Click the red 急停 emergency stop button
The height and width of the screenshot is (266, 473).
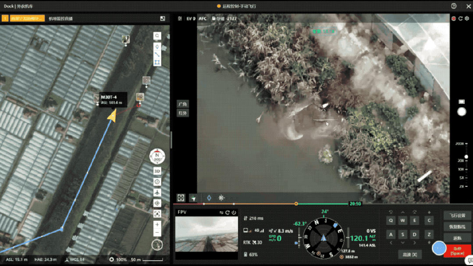tap(457, 251)
